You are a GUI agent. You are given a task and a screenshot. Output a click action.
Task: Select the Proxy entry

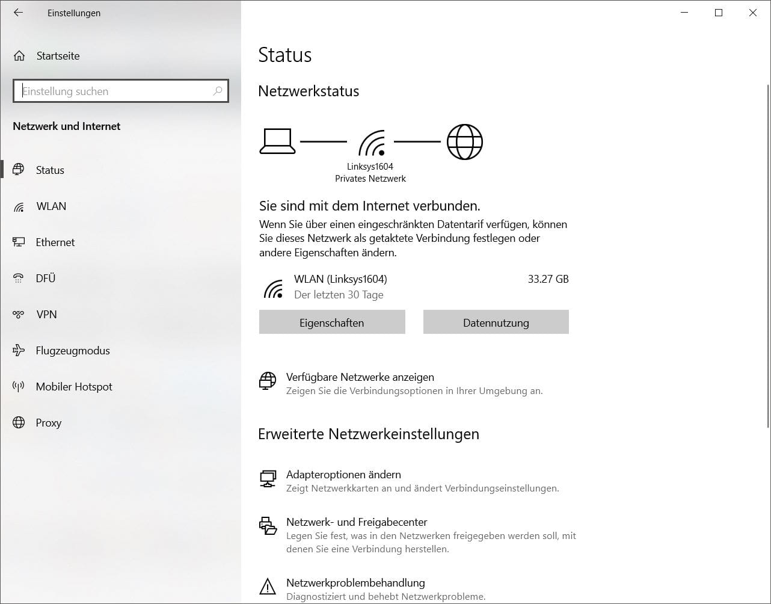click(120, 422)
